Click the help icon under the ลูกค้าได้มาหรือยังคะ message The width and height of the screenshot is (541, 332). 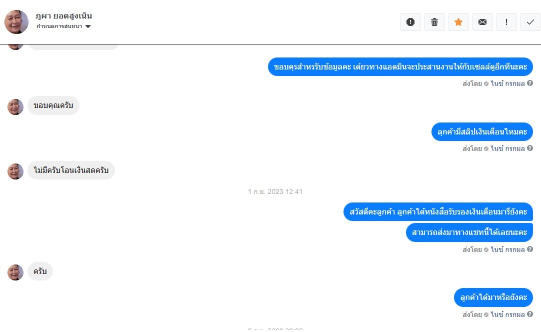tap(530, 314)
